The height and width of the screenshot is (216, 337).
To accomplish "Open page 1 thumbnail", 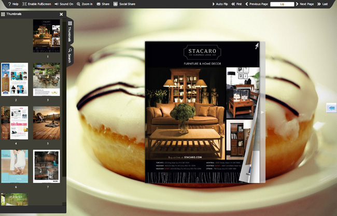I will (x=47, y=36).
